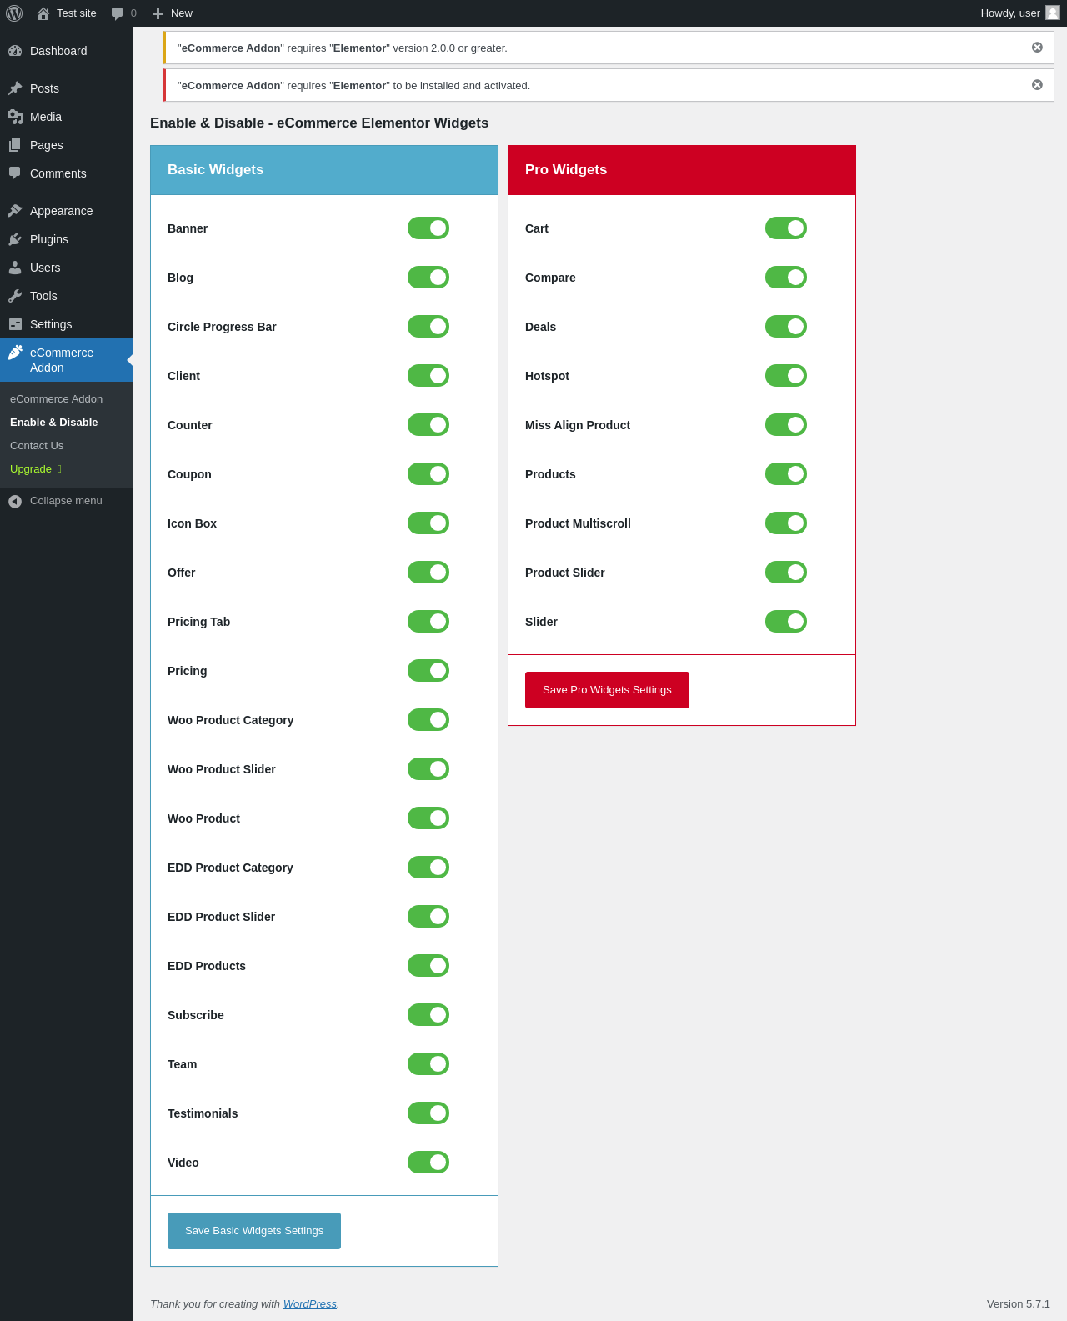The image size is (1067, 1321).
Task: Toggle the Deals pro widget
Action: click(786, 327)
